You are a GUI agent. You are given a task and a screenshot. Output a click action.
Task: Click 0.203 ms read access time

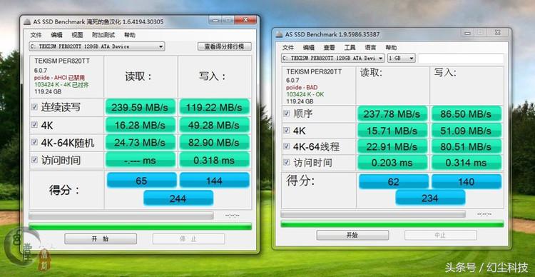392,163
